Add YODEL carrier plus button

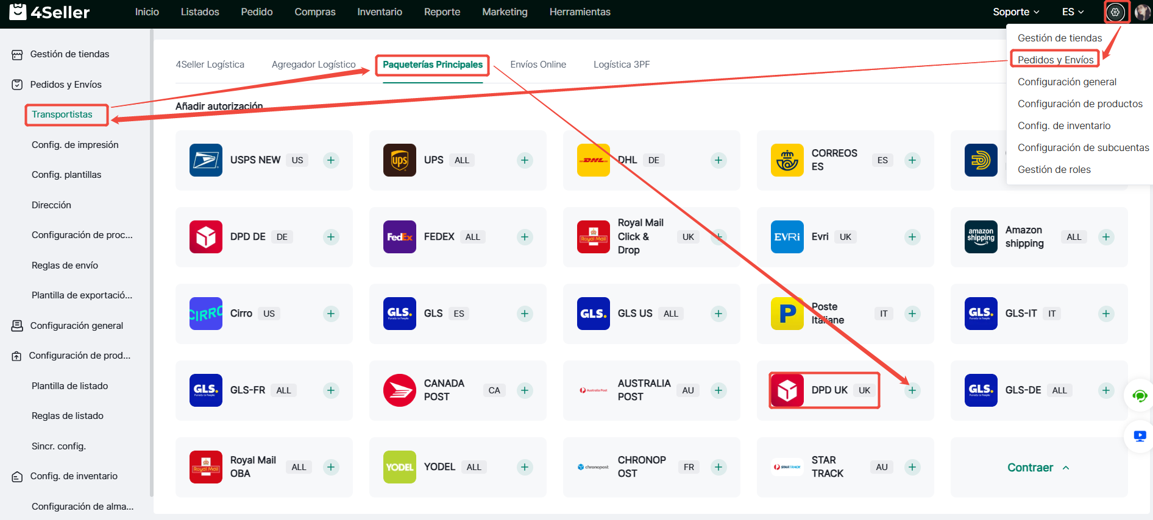coord(525,467)
